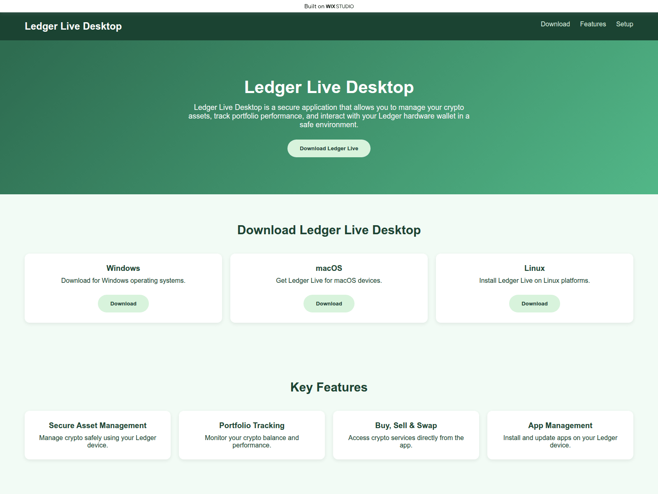The image size is (658, 494).
Task: Click the Built on Wix Studio banner
Action: pos(329,6)
